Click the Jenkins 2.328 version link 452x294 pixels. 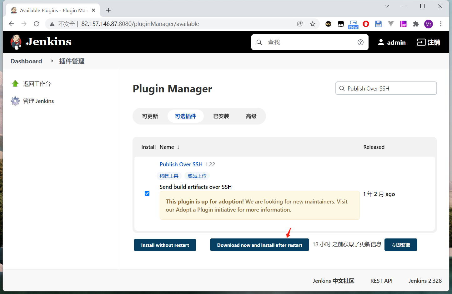point(425,281)
